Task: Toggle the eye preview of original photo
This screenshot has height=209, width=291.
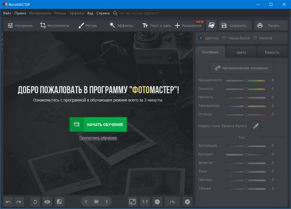Action: 47,201
